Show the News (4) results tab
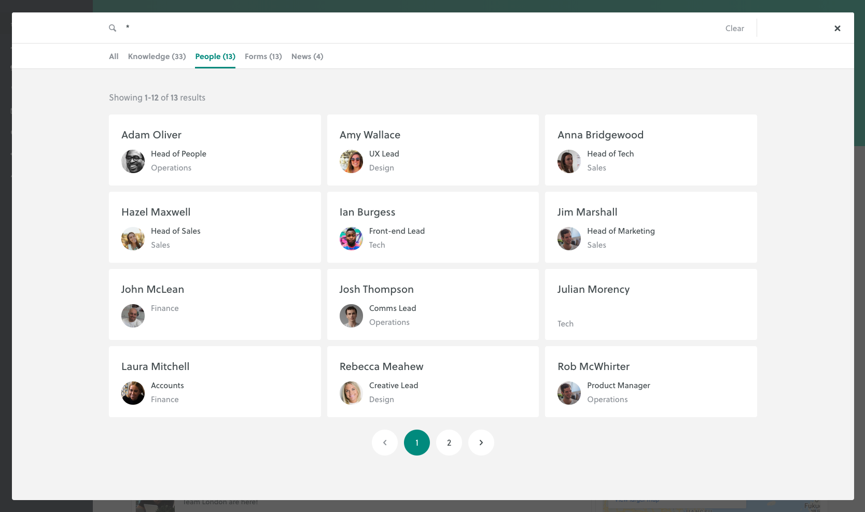The image size is (865, 512). (307, 56)
